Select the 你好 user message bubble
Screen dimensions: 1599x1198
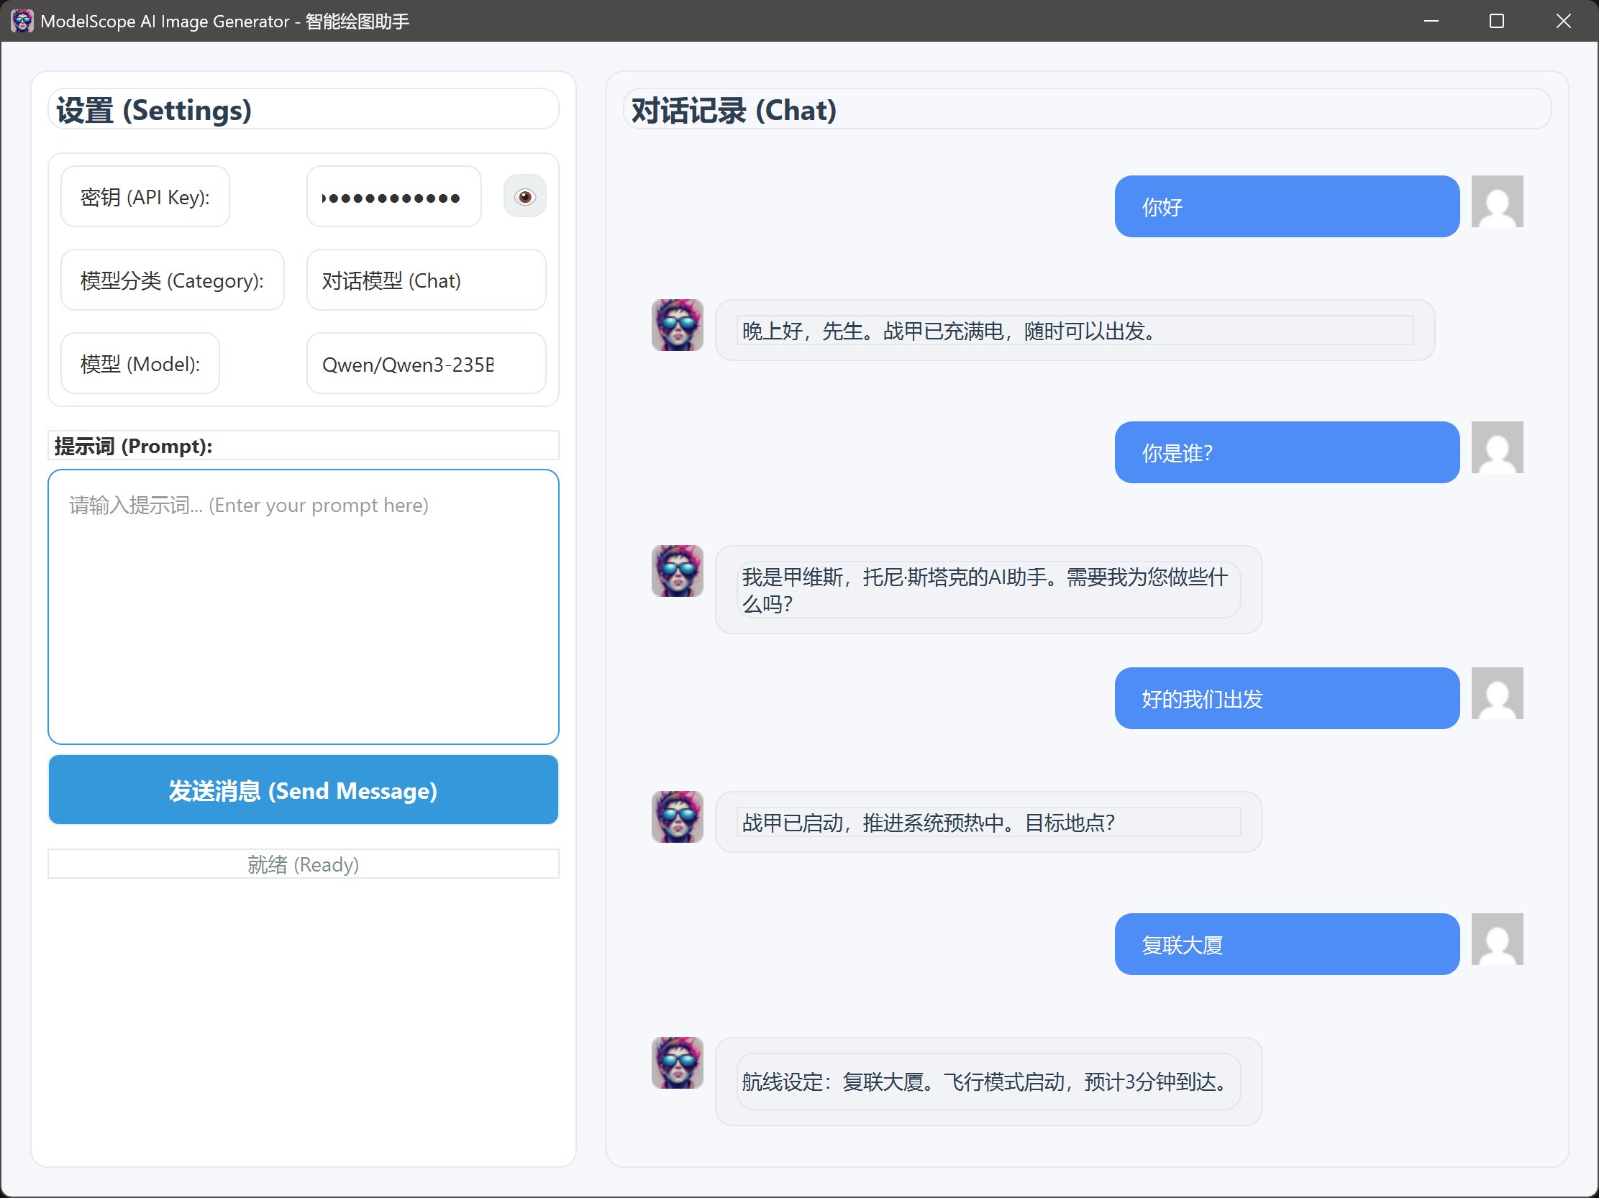coord(1287,206)
